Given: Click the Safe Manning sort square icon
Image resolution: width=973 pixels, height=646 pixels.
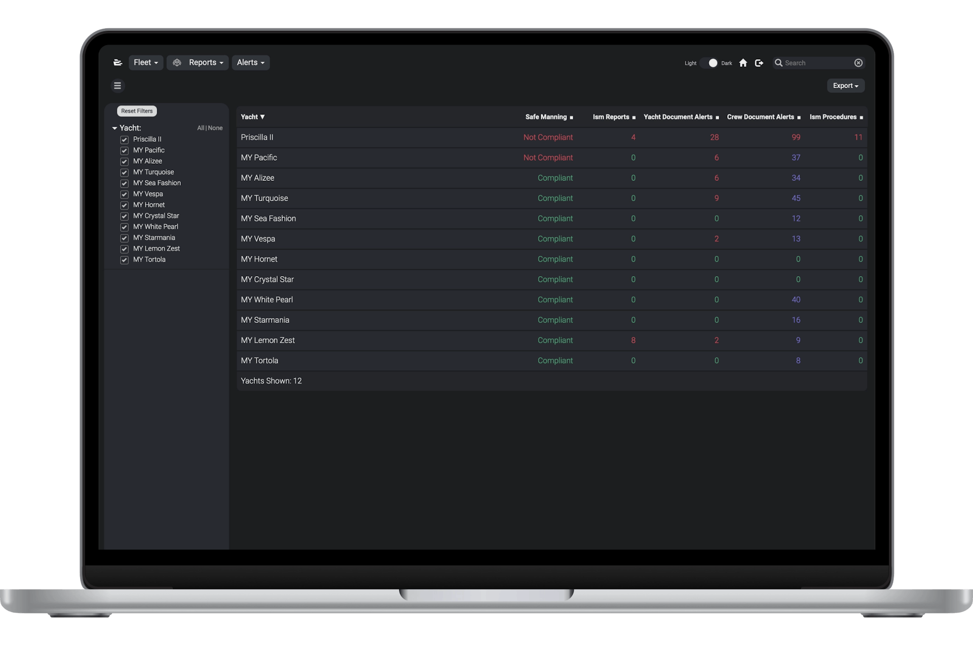Looking at the screenshot, I should click(571, 118).
